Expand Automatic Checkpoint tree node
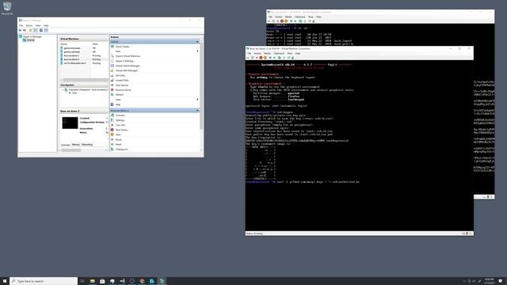 [x=63, y=89]
